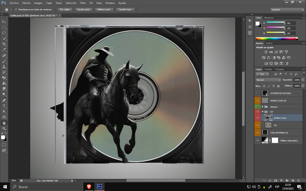Open the masked1 workspace dropdown
Screen dimensions: 306x191
click(287, 10)
